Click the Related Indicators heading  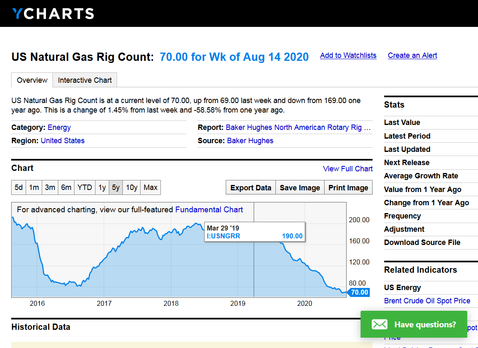coord(421,270)
